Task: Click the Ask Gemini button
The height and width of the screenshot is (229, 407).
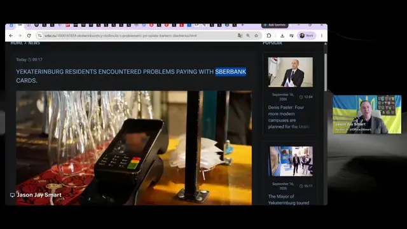Action: 275,25
